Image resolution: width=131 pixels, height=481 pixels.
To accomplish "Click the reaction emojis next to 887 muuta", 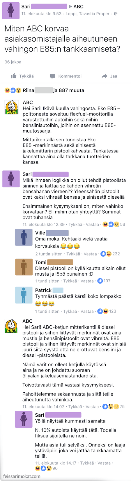I will (x=13, y=90).
